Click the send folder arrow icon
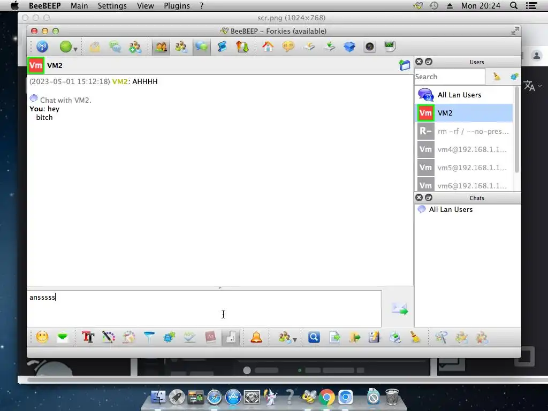The height and width of the screenshot is (411, 548). (355, 337)
